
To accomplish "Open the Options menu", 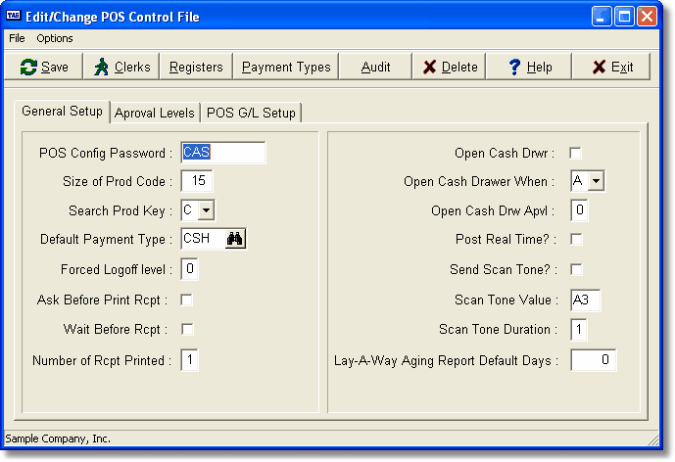I will coord(55,38).
